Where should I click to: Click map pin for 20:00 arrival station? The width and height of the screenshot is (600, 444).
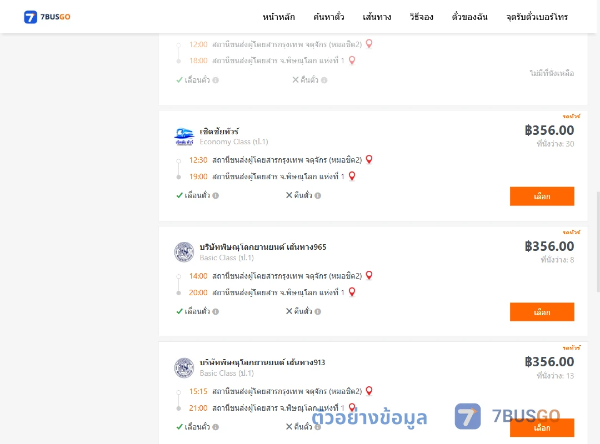352,292
